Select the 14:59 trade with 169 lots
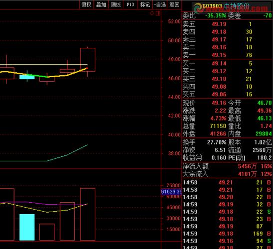Image resolution: width=273 pixels, height=249 pixels. pos(227,234)
